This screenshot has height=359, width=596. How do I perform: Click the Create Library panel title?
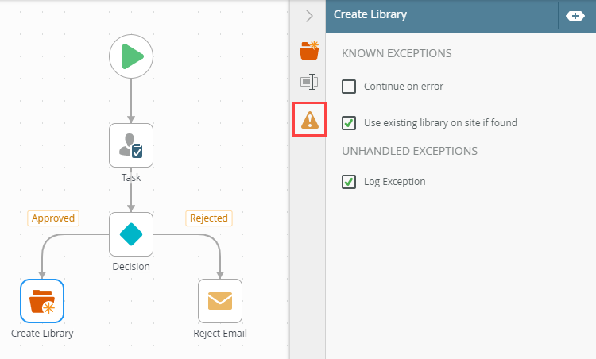[370, 15]
